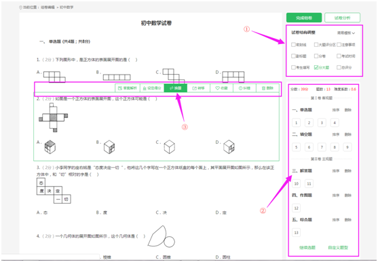Click the sector-and-circle figure in question 4
The width and height of the screenshot is (378, 262).
point(162,237)
